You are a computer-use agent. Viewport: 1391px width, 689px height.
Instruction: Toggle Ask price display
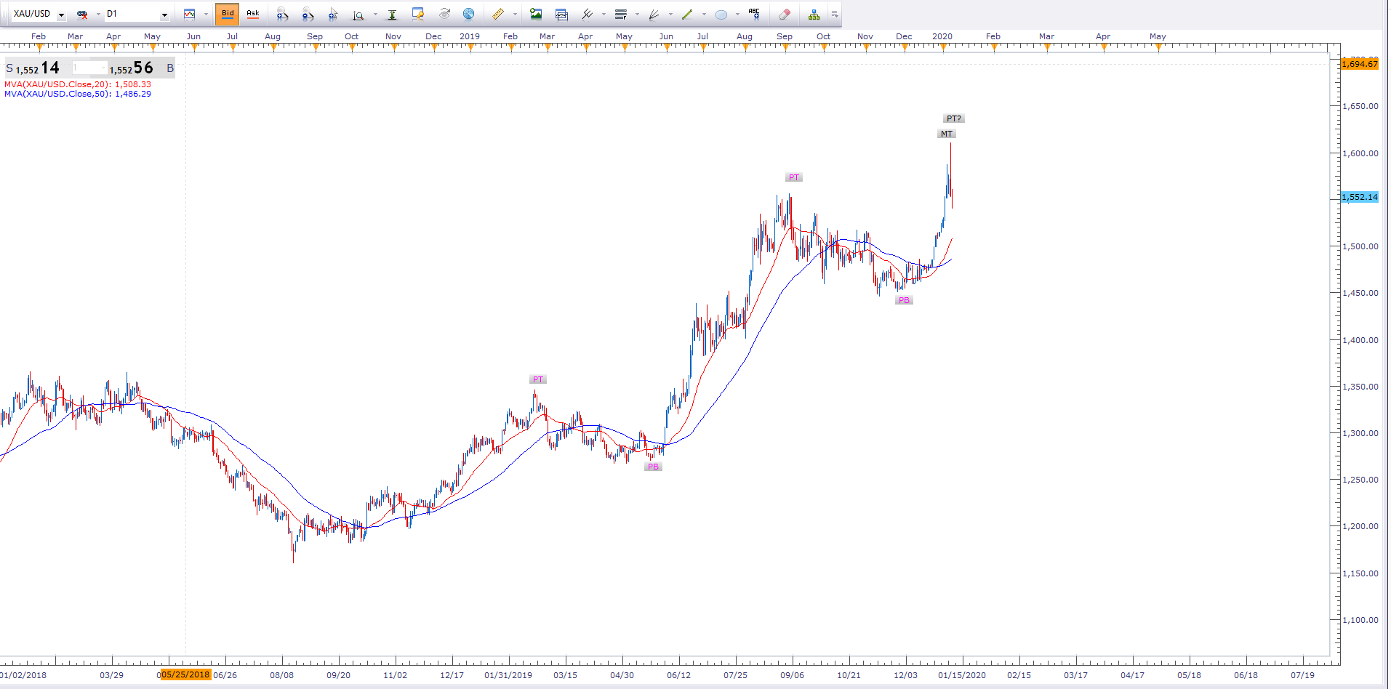(253, 14)
